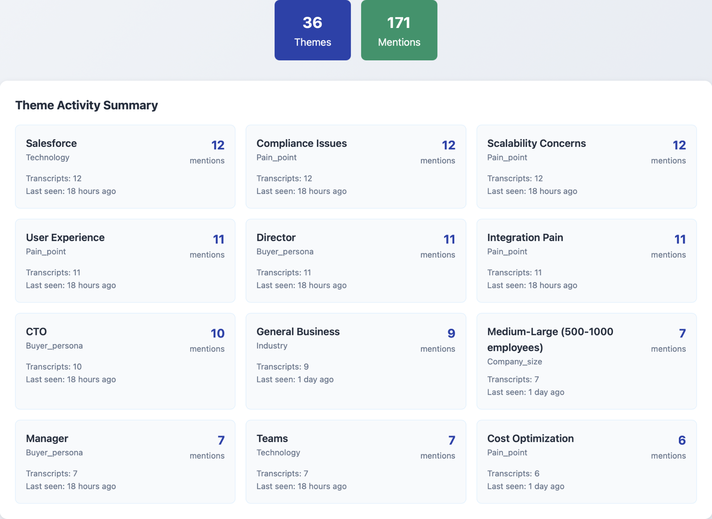Open the Manager buyer persona card

[x=125, y=462]
